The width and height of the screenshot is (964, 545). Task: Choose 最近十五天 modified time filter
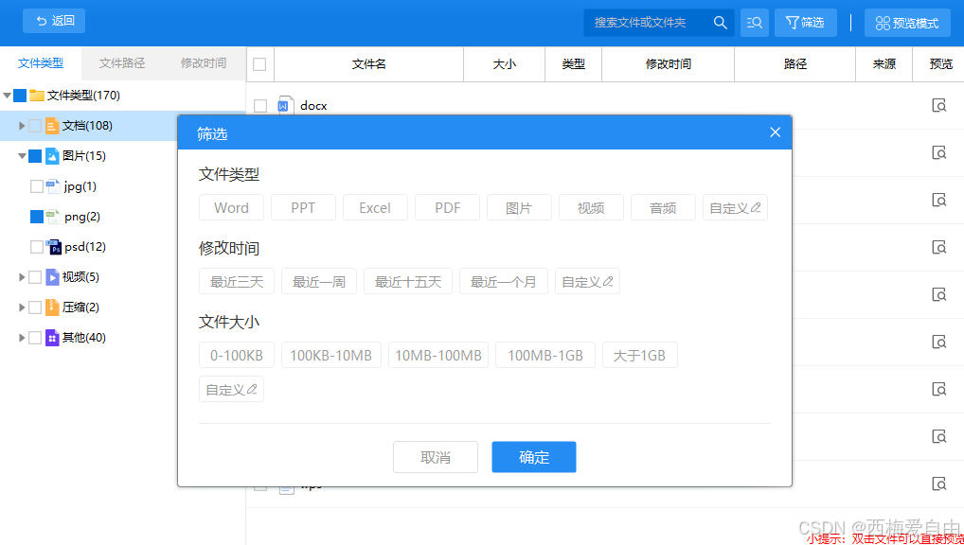click(408, 281)
